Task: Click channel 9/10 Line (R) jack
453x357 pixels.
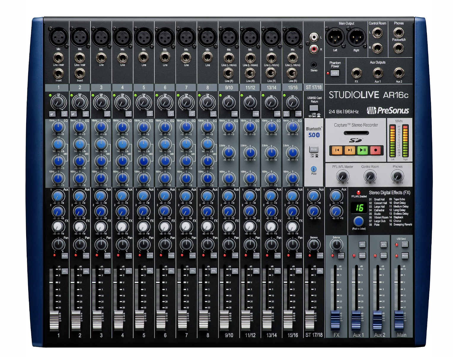Action: click(x=229, y=73)
